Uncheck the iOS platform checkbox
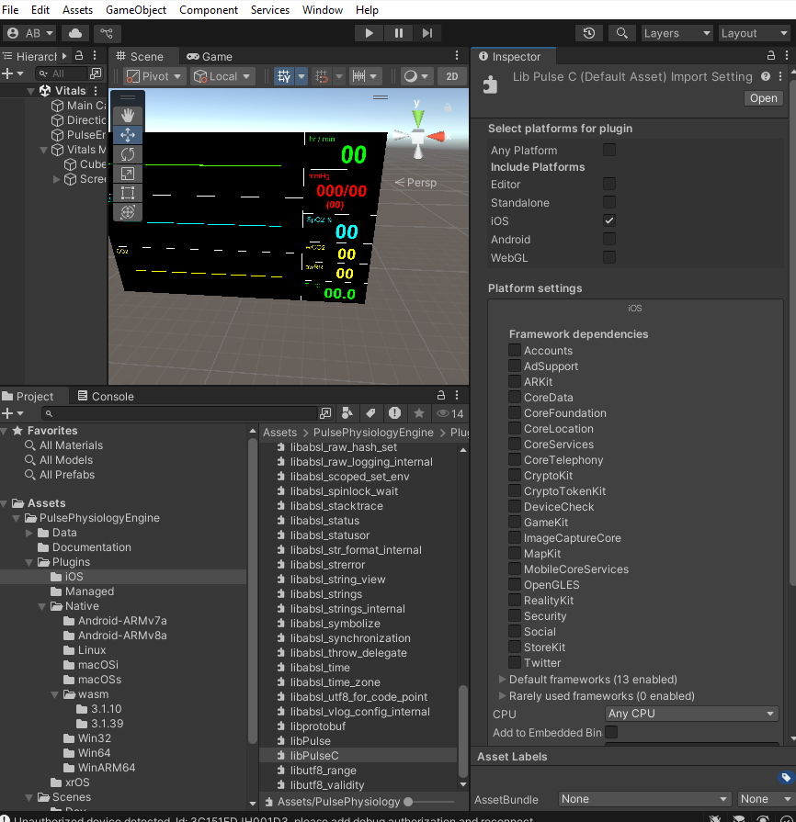 [609, 220]
